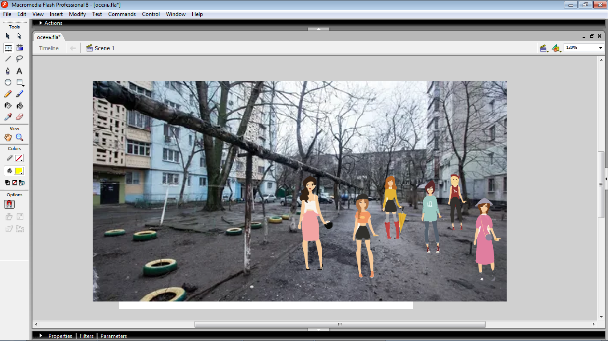Select the white arrow Subselection tool
Image resolution: width=608 pixels, height=341 pixels.
pyautogui.click(x=20, y=36)
